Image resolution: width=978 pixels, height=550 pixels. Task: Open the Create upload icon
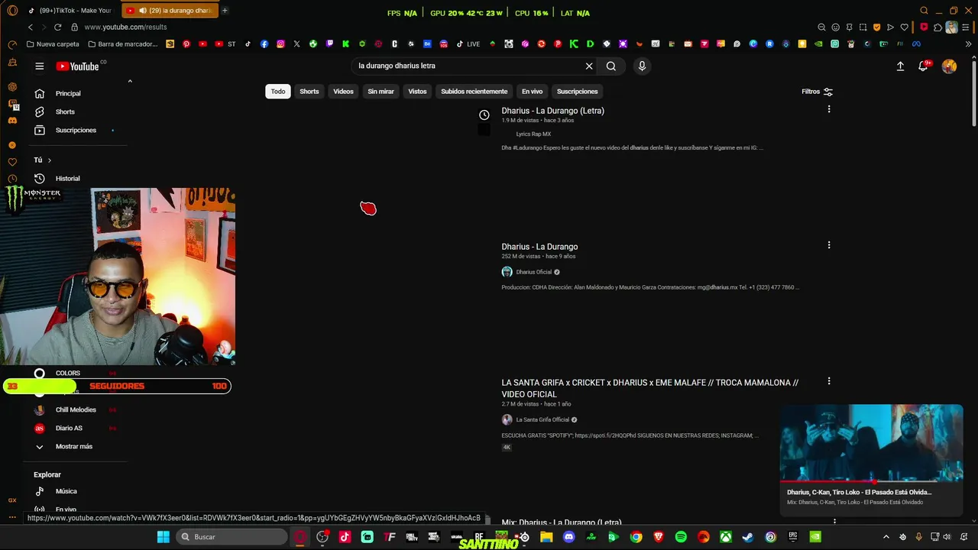(x=900, y=66)
